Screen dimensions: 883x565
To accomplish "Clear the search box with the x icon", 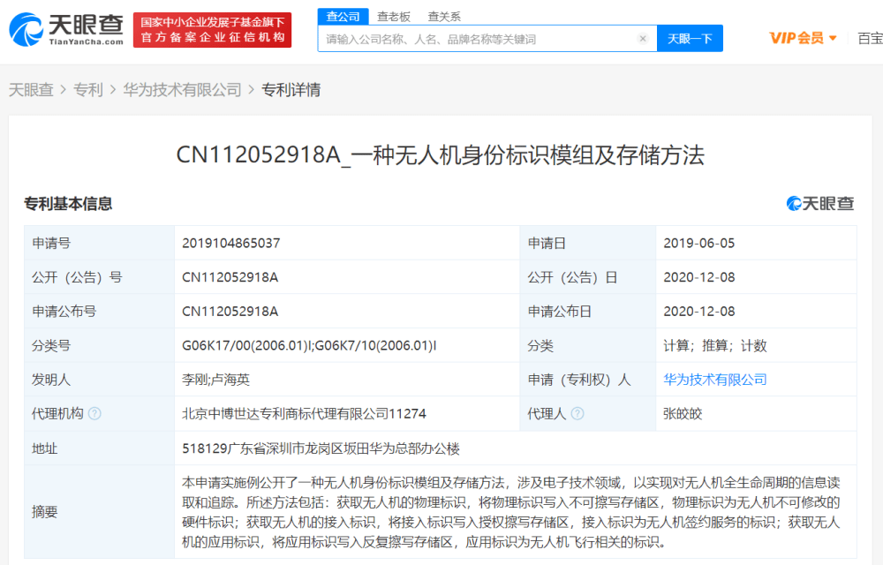I will (x=643, y=39).
